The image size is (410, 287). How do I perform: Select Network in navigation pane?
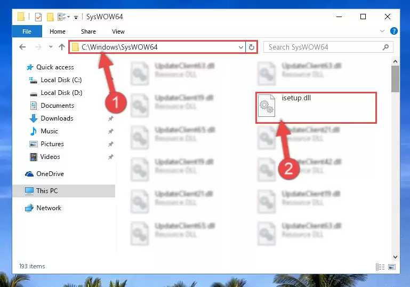pyautogui.click(x=49, y=208)
